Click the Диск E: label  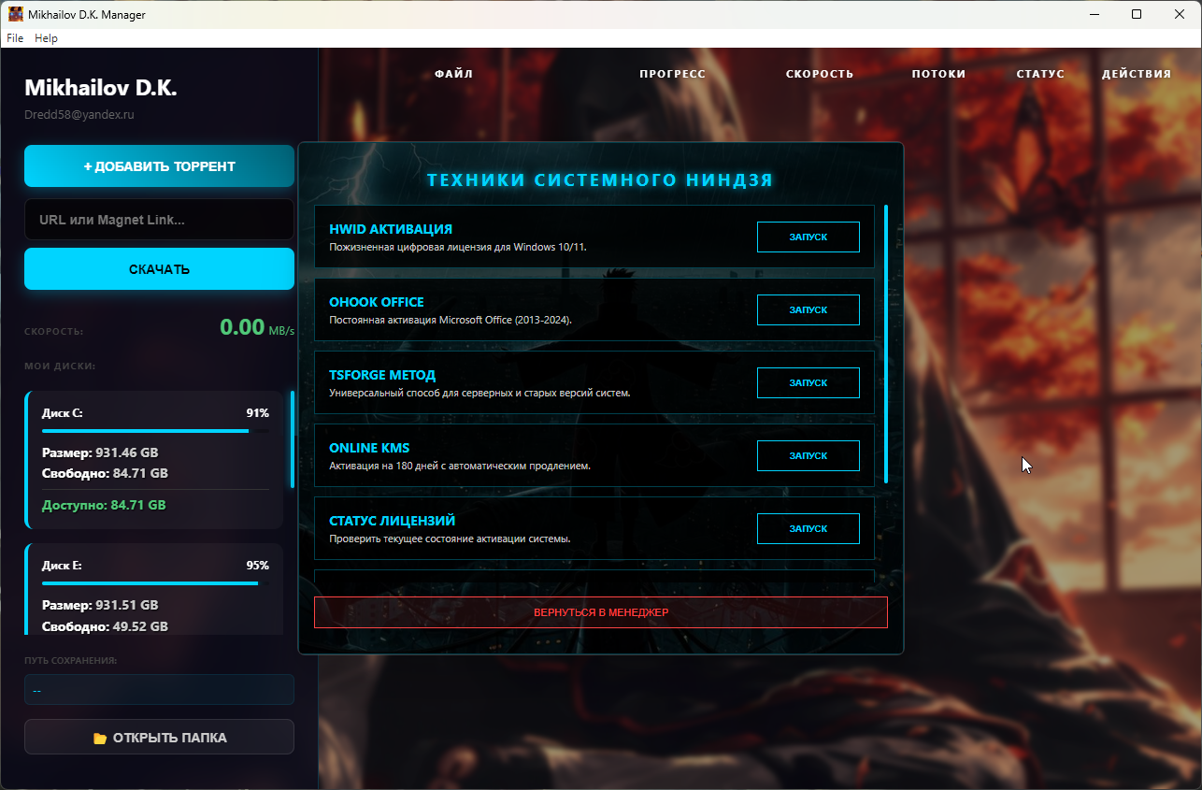(x=62, y=566)
